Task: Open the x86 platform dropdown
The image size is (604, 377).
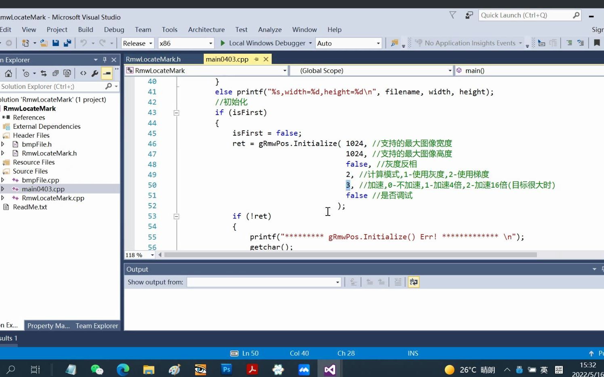Action: (x=210, y=43)
